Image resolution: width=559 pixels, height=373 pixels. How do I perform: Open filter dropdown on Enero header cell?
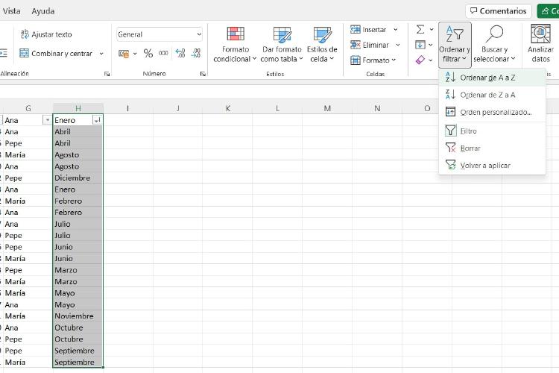[97, 120]
